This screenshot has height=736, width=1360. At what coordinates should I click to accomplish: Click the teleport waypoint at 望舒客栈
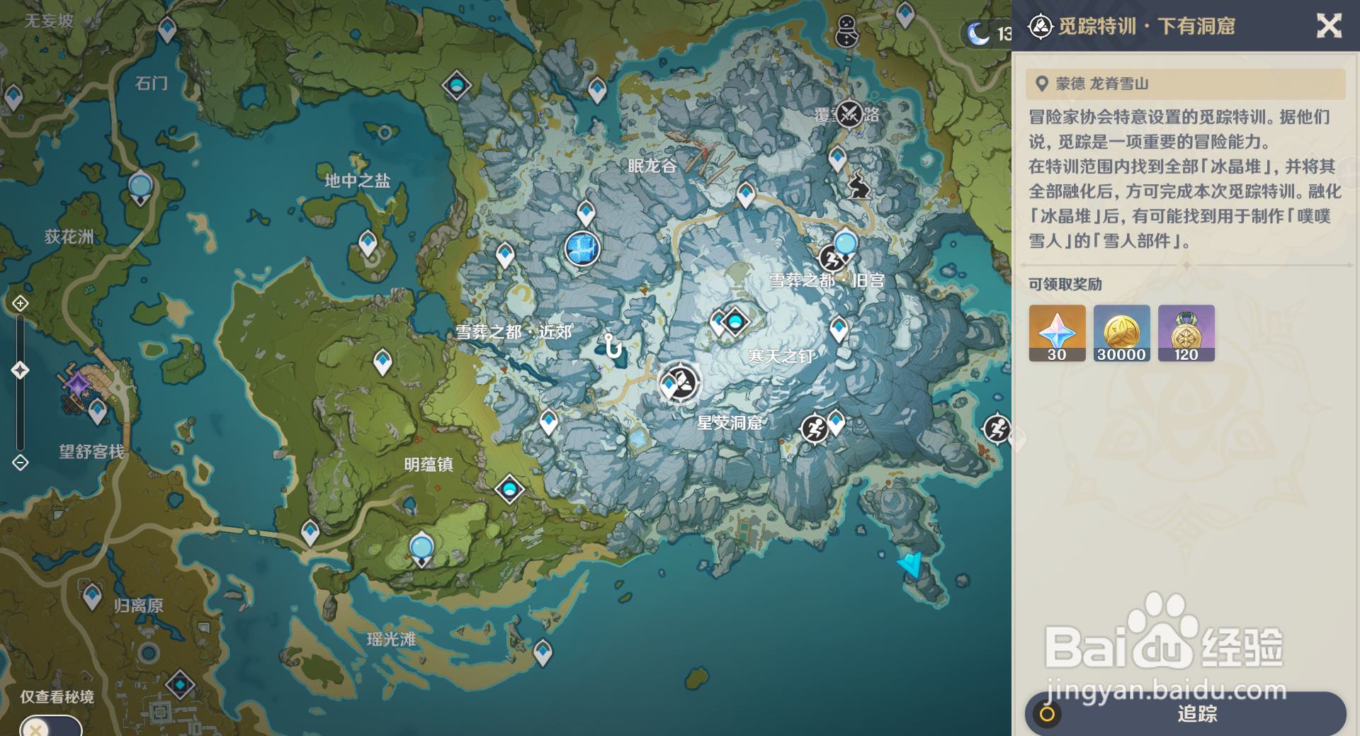[x=98, y=410]
